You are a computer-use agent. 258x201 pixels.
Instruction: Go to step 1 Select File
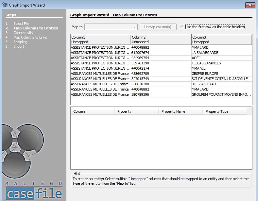point(21,24)
